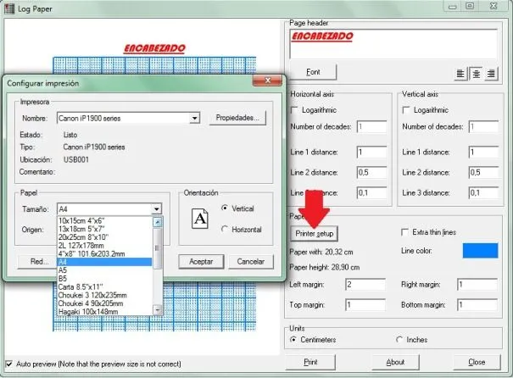Choose 2L 127x178mm paper size

[104, 245]
